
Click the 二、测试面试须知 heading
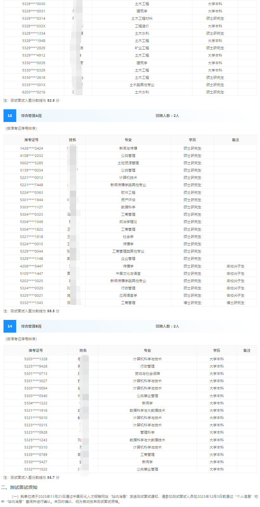tap(19, 487)
